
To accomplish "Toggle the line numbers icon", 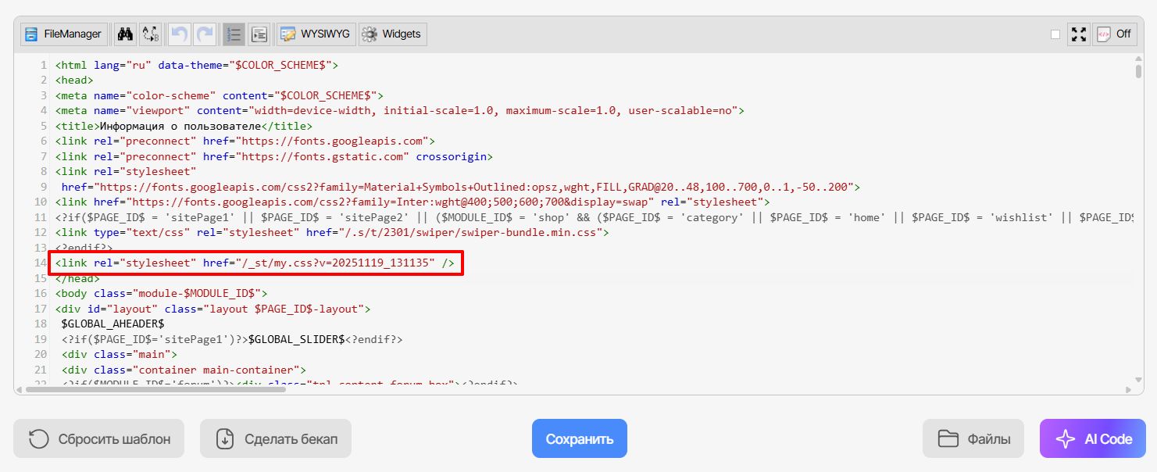I will pos(234,34).
